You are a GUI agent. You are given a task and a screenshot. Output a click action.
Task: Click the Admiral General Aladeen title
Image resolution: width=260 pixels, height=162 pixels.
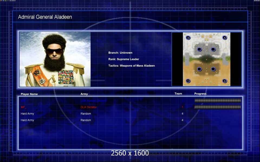pyautogui.click(x=45, y=17)
